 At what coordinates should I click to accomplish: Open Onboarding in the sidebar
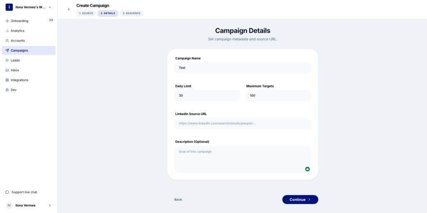click(x=29, y=21)
